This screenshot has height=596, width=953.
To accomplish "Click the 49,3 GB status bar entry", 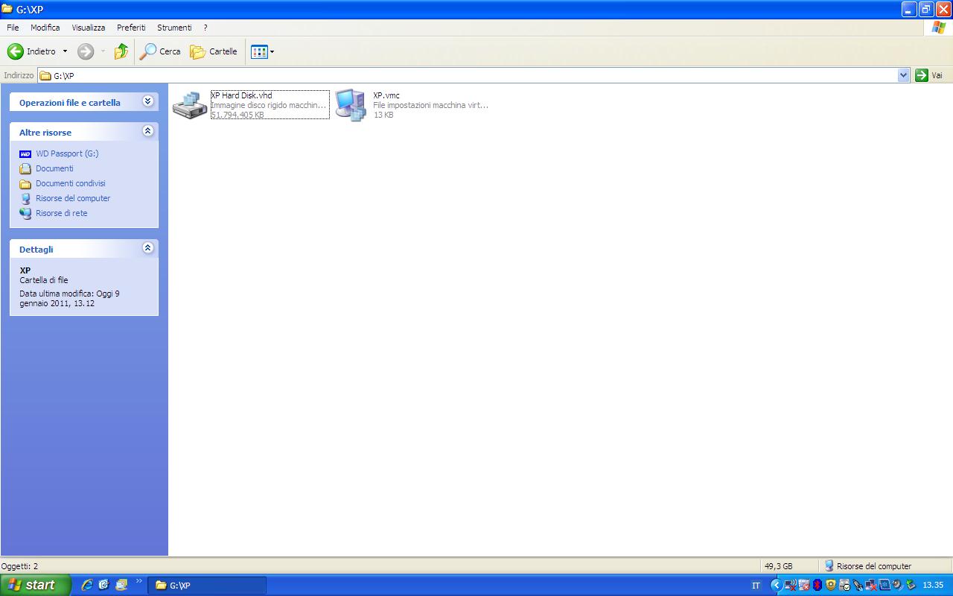I will [x=779, y=566].
